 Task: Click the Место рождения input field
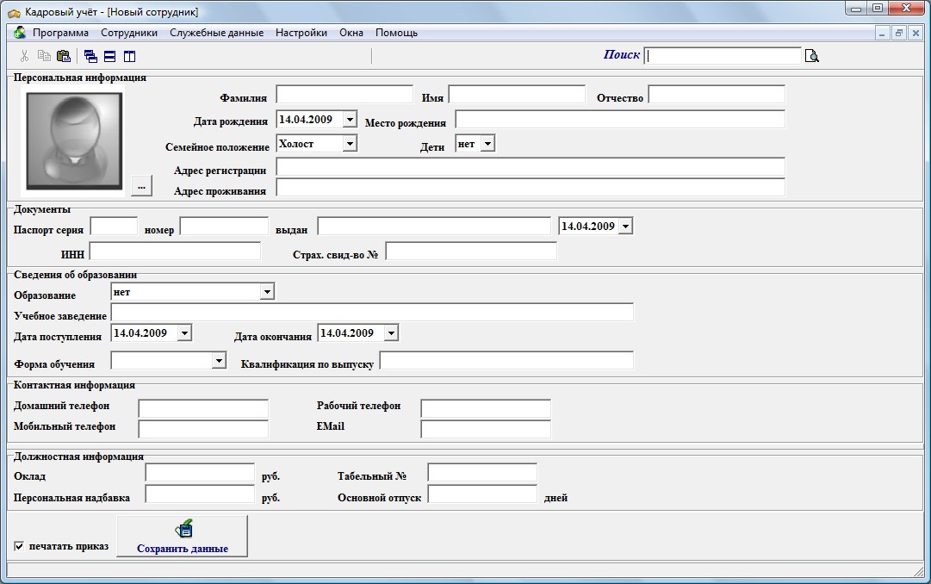point(620,120)
